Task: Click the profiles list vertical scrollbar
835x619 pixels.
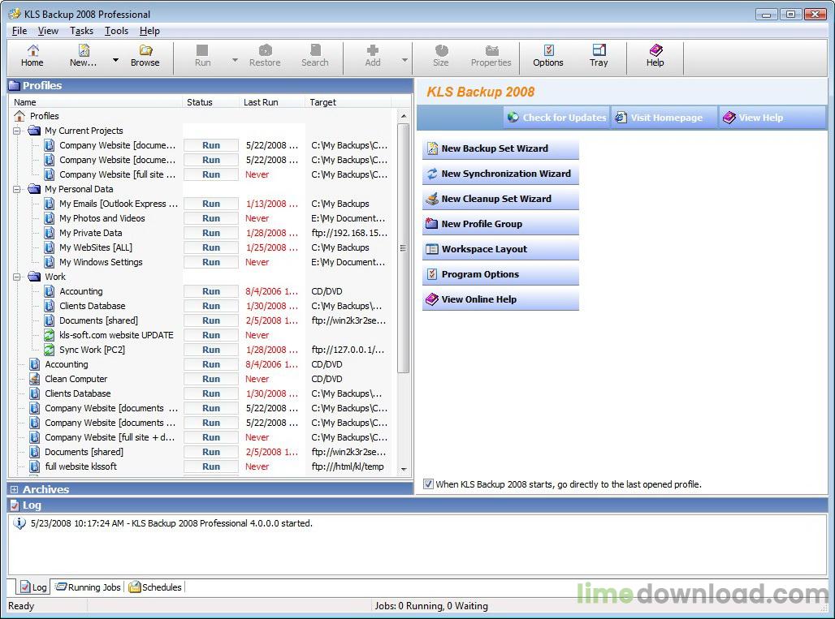Action: pos(403,247)
